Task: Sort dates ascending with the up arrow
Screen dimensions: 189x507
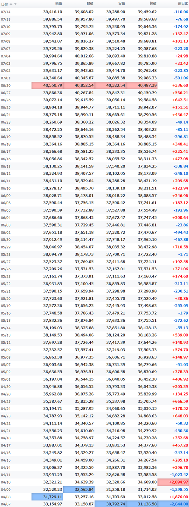Action: (x=11, y=4)
